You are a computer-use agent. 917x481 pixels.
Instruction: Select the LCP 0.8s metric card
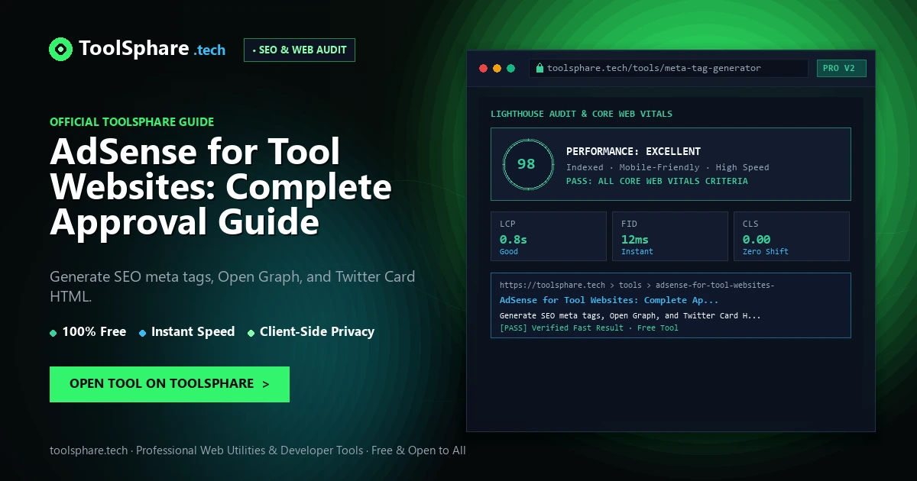click(x=549, y=236)
